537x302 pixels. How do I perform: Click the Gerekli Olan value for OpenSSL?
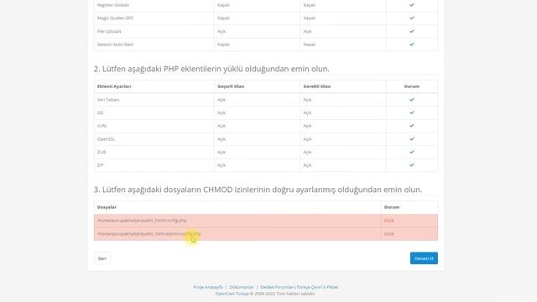(307, 139)
